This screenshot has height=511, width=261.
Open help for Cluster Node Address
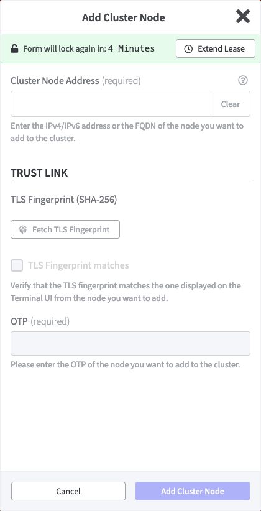(243, 80)
